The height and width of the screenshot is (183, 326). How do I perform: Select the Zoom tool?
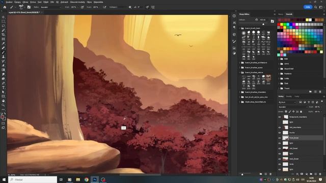pos(3,105)
